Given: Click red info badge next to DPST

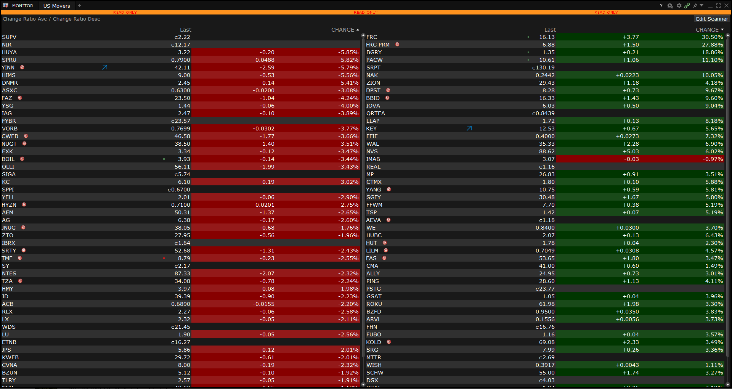Looking at the screenshot, I should (388, 90).
